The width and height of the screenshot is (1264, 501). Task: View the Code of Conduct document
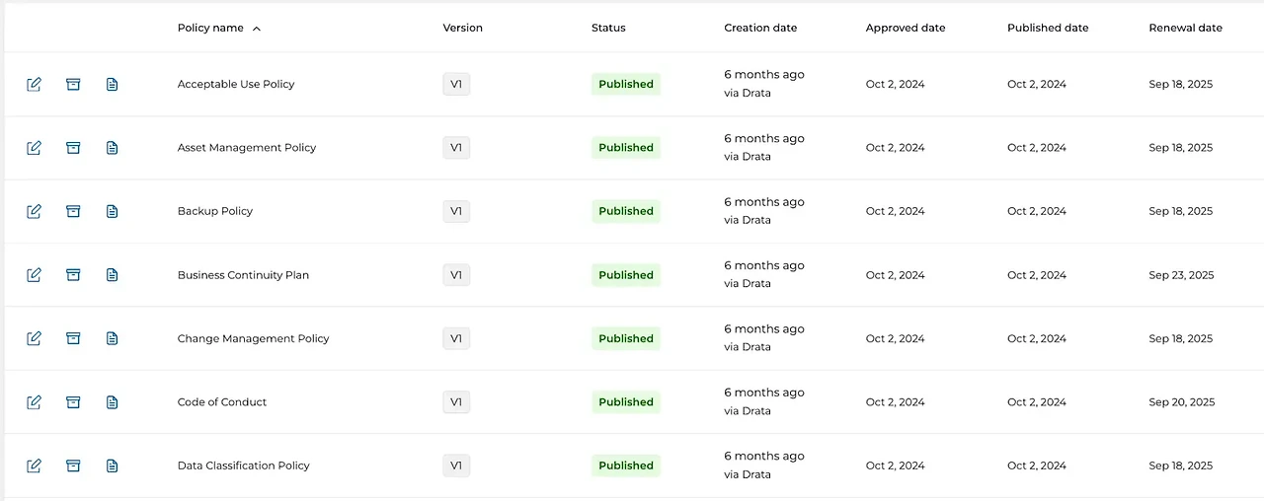click(x=112, y=402)
